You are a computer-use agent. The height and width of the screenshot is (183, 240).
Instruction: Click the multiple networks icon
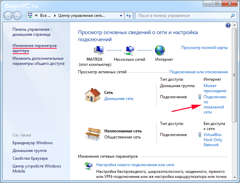[x=129, y=51]
